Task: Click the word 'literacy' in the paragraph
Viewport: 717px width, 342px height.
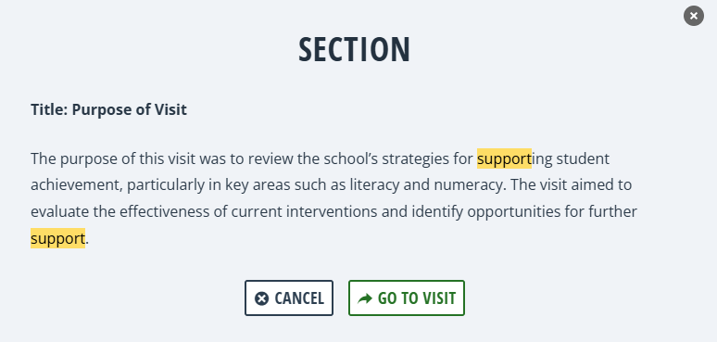Action: tap(368, 185)
